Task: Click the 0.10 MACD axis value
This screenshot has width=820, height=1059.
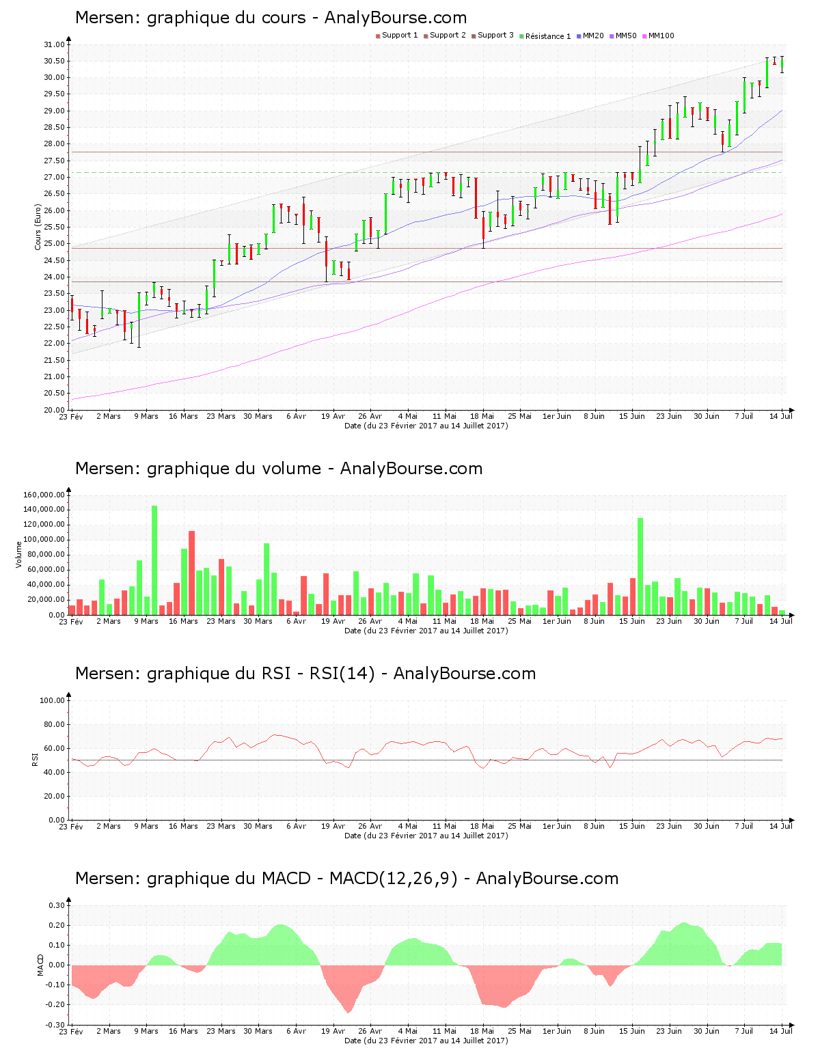Action: (x=57, y=946)
